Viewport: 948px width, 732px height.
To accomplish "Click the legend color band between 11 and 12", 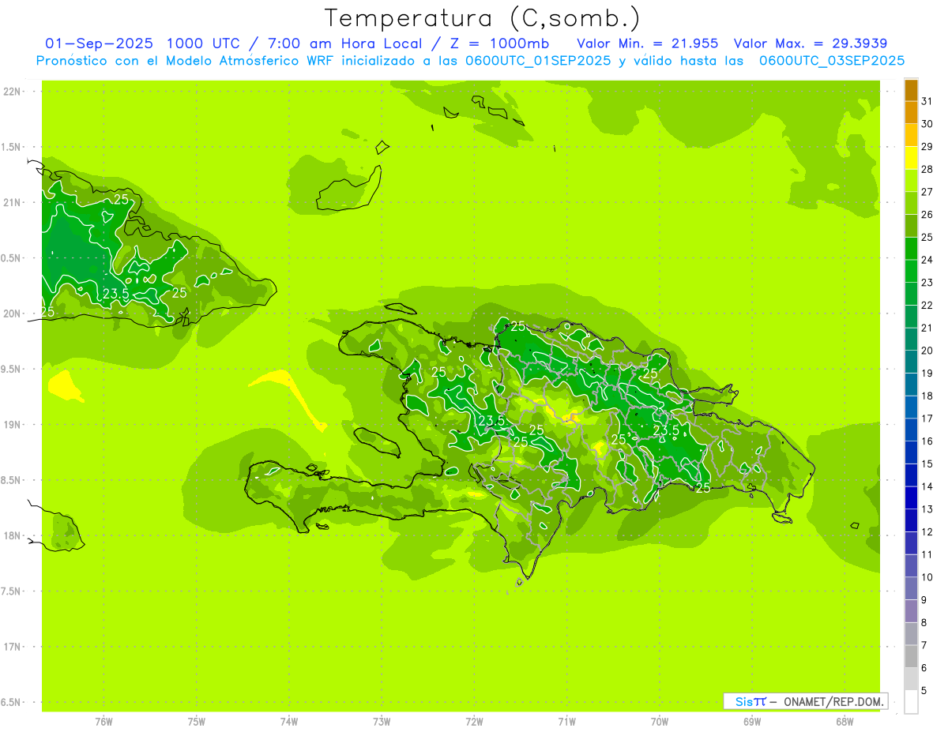I will coord(911,543).
